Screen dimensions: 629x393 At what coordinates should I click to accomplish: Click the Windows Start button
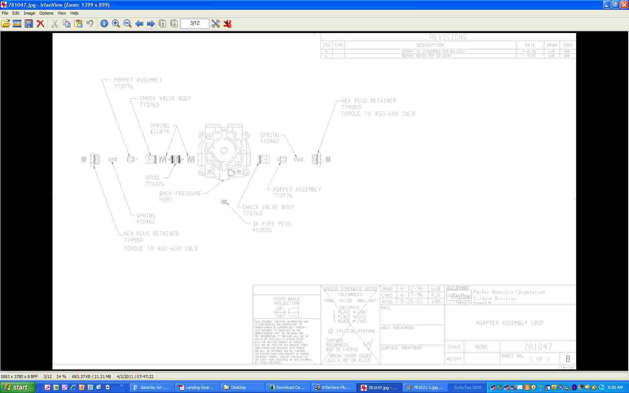click(x=18, y=387)
